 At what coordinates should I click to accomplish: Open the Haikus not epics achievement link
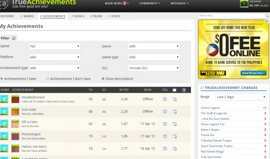tap(34, 147)
